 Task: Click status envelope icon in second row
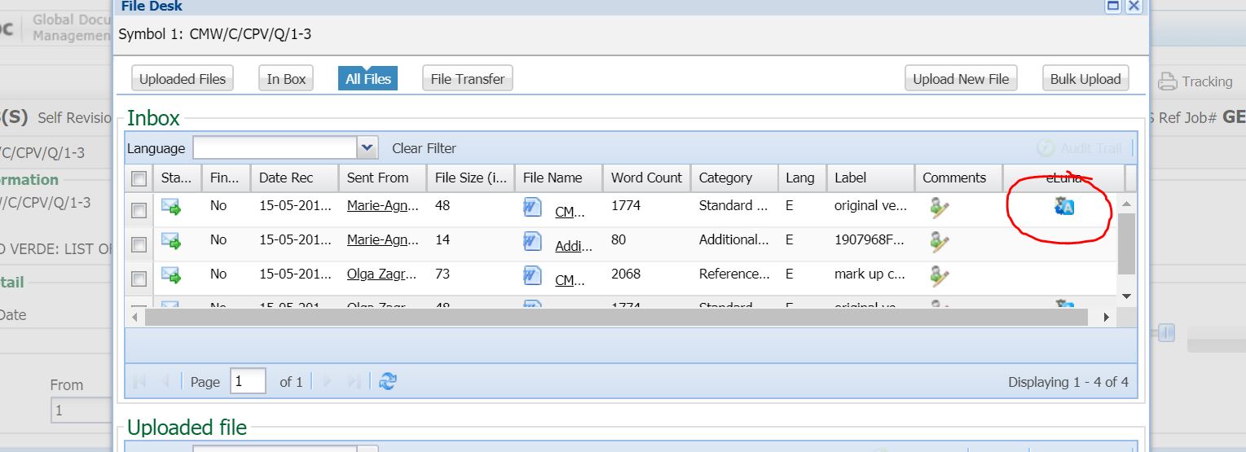coord(171,241)
